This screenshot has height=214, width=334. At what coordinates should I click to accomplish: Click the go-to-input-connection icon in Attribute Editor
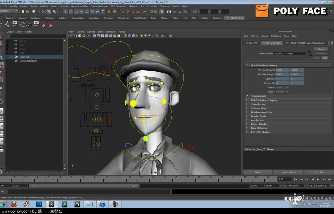(x=310, y=51)
